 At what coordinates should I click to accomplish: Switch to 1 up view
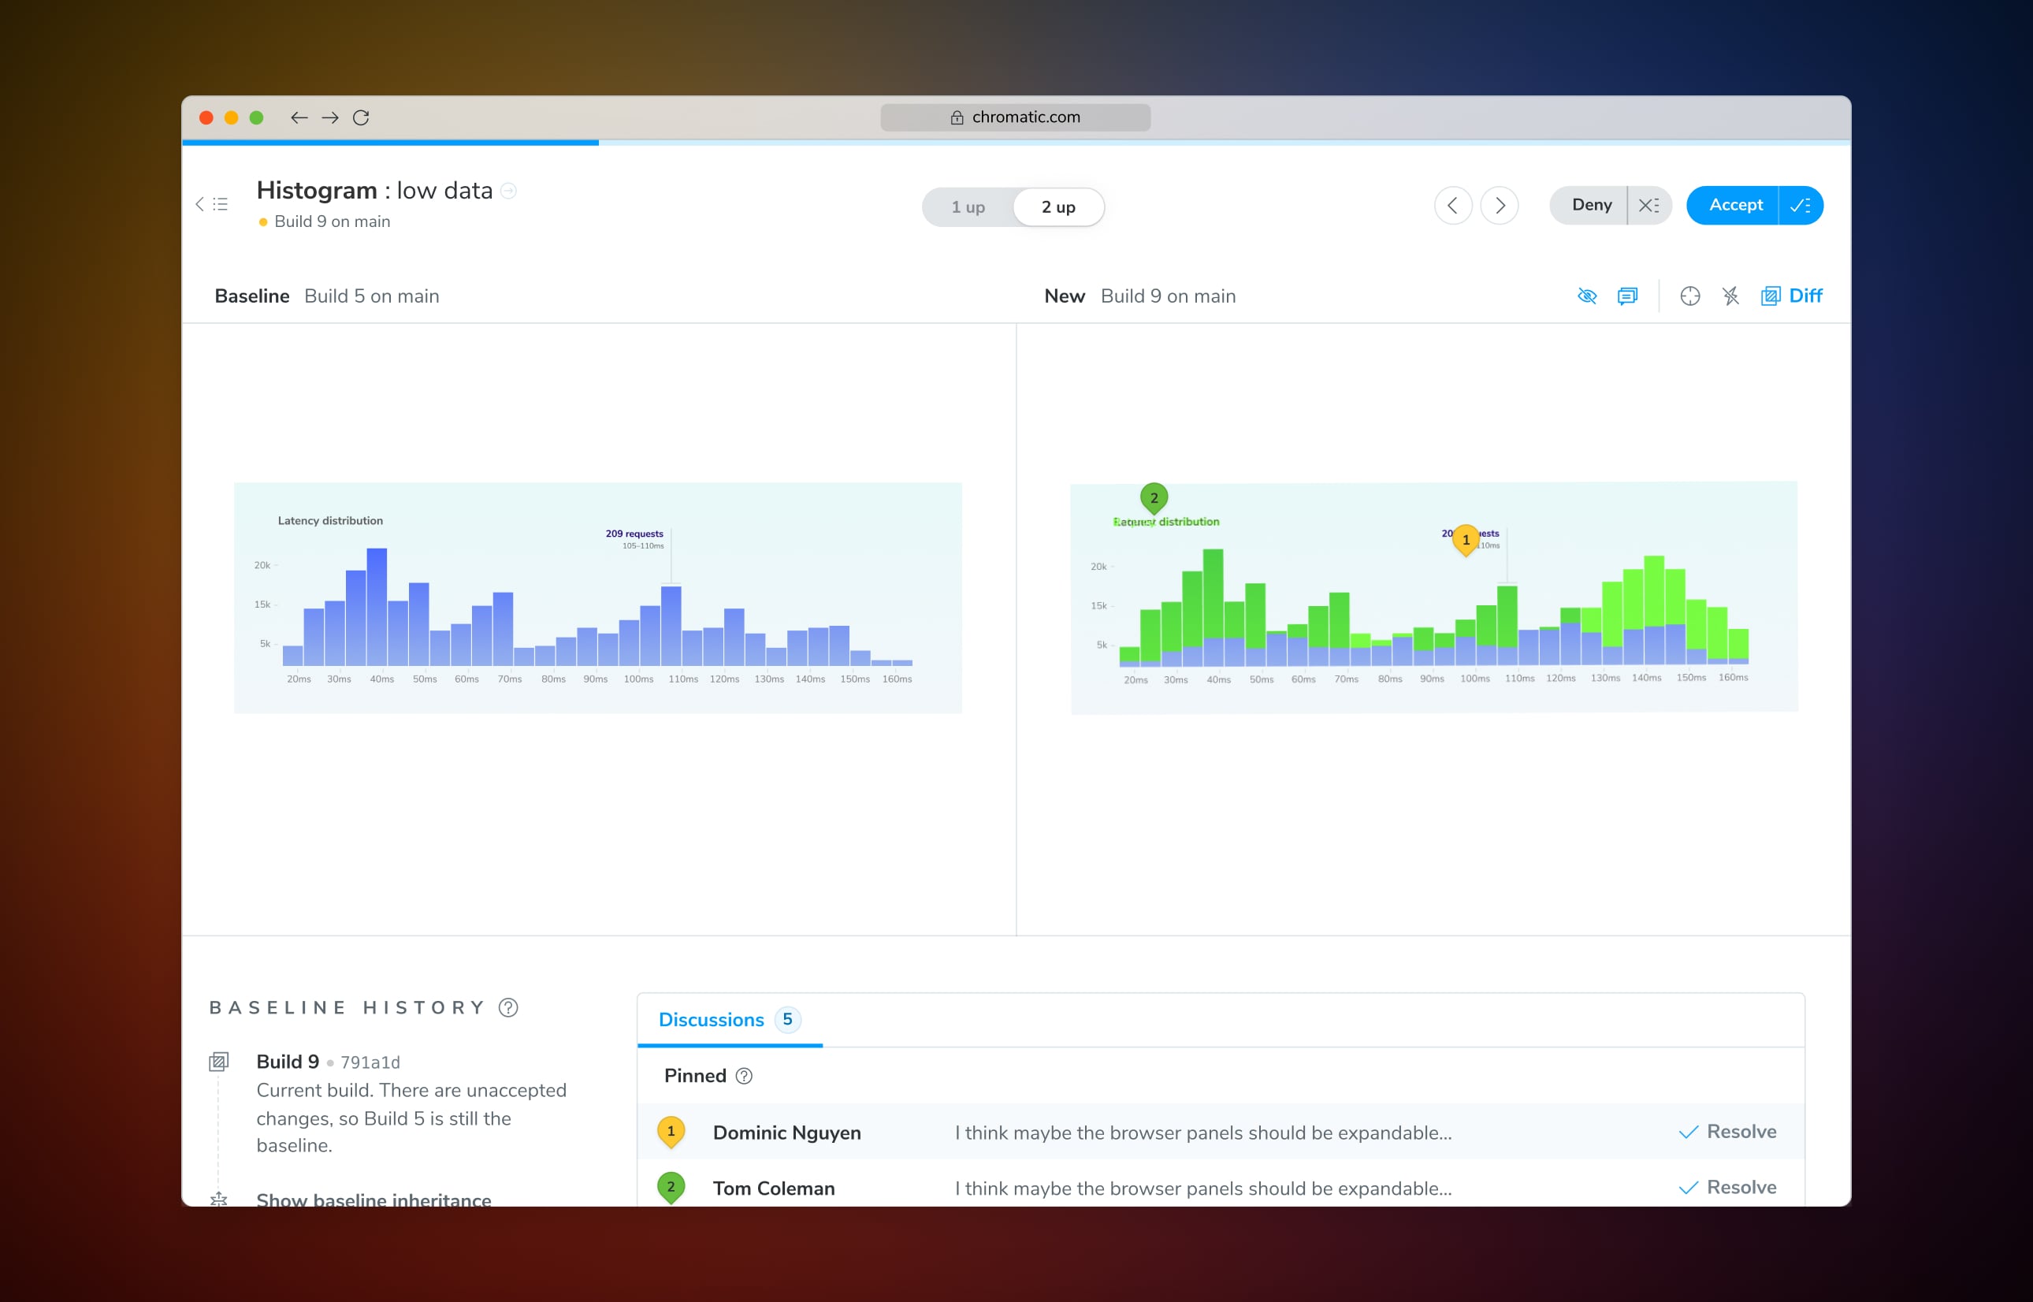pos(968,207)
